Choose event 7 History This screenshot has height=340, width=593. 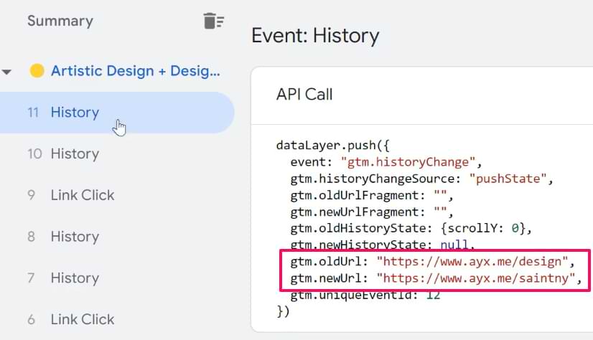(75, 278)
